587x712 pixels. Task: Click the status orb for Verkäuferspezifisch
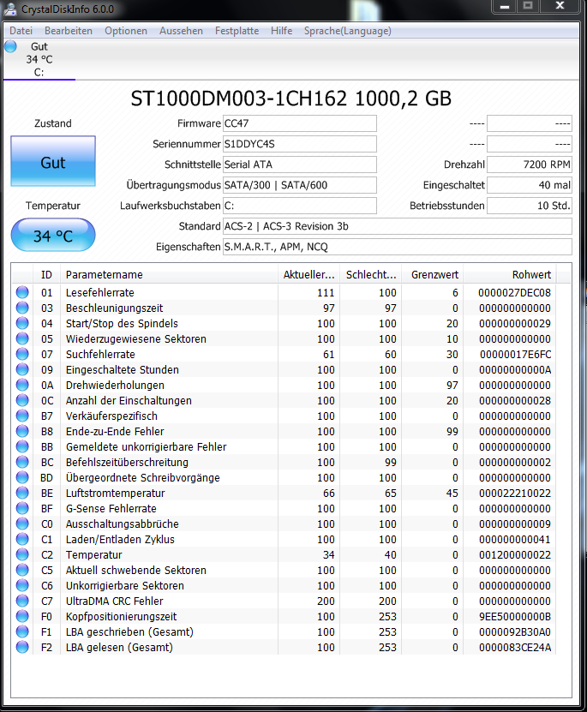[x=22, y=416]
